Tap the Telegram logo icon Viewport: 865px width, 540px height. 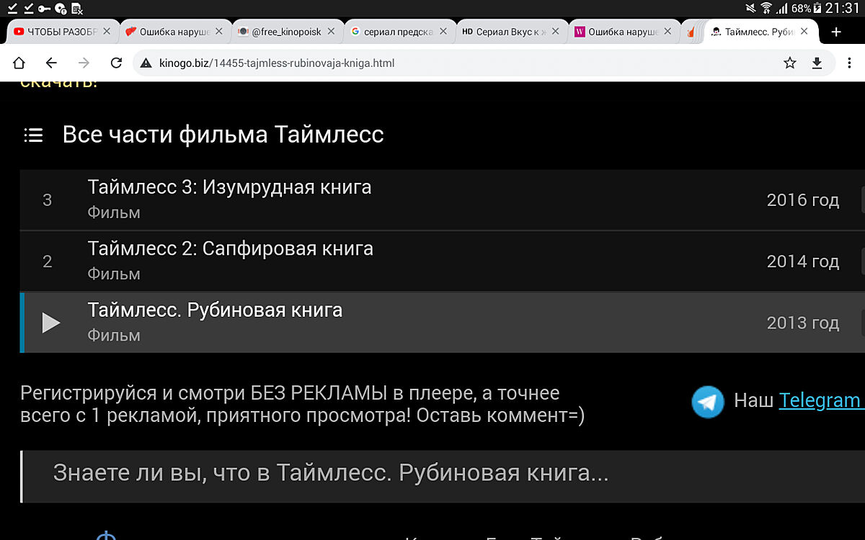click(707, 402)
